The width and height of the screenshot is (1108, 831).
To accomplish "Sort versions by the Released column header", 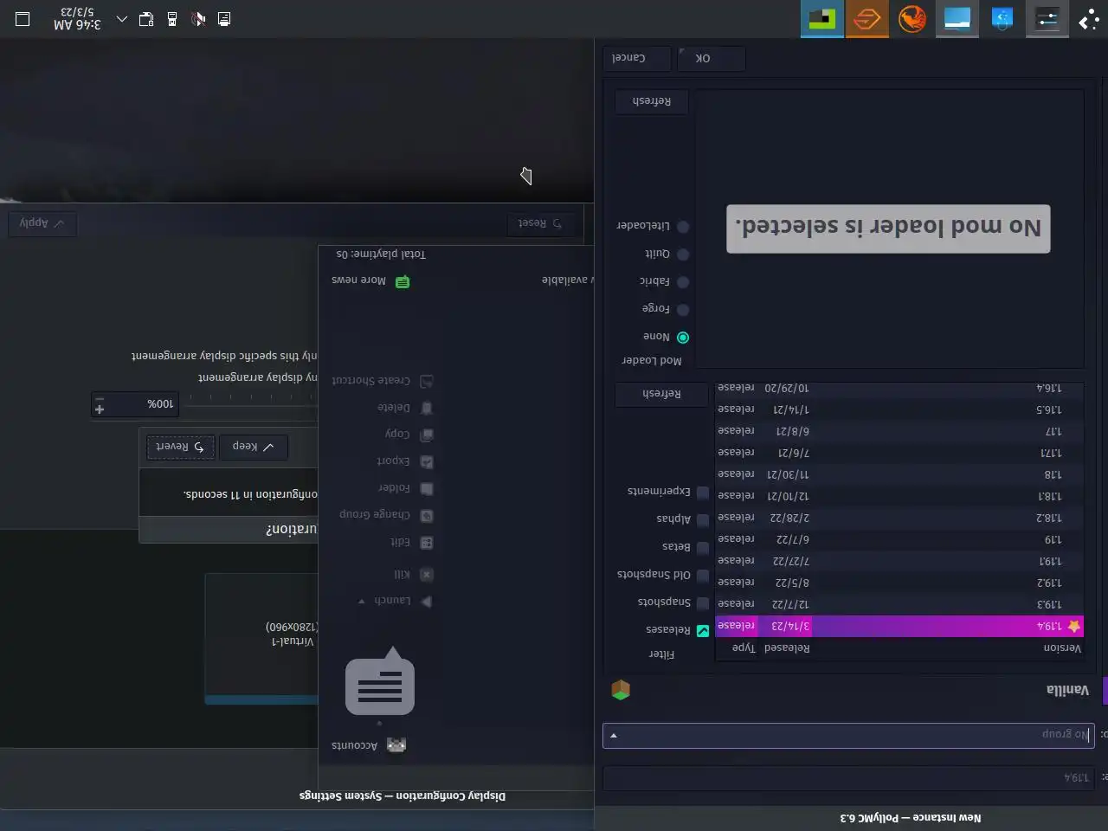I will coord(787,648).
